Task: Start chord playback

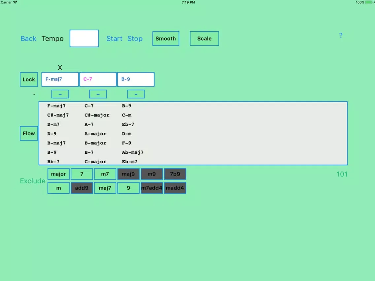Action: click(114, 39)
